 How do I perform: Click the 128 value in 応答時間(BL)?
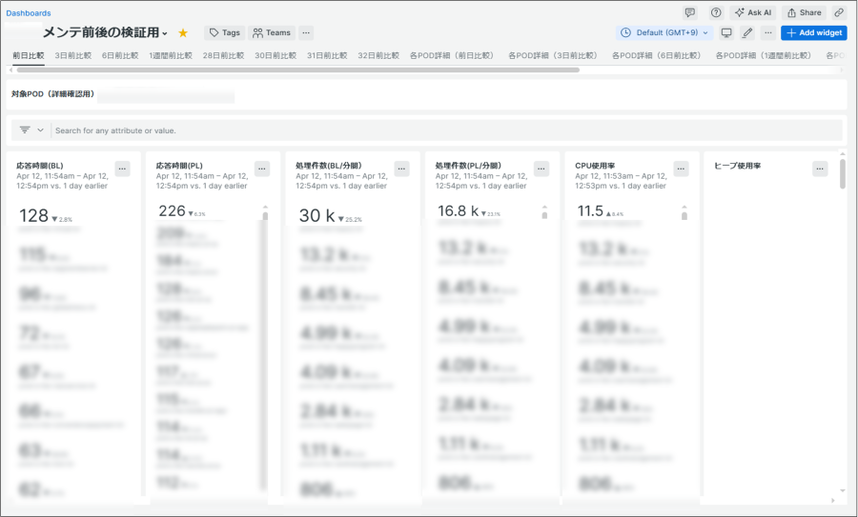tap(33, 216)
